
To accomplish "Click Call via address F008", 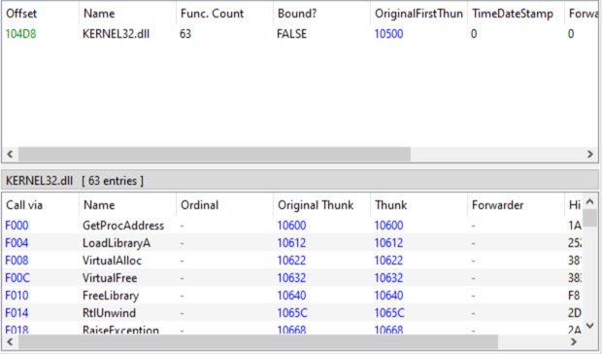I will click(17, 261).
